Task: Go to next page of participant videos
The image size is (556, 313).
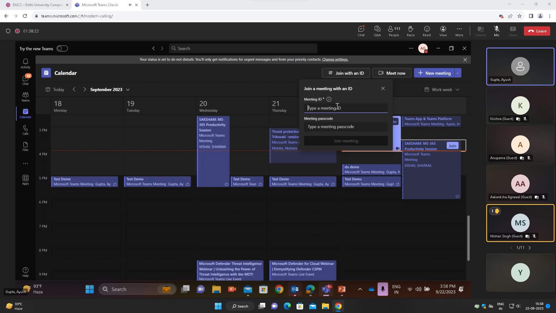Action: tap(530, 248)
